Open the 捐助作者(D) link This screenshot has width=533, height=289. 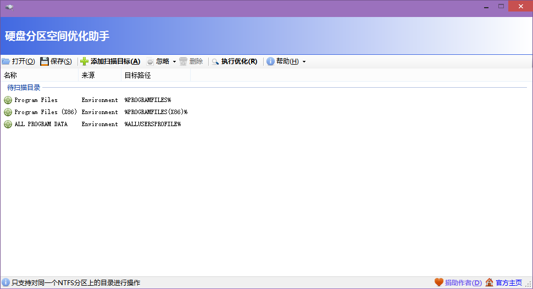(x=464, y=282)
